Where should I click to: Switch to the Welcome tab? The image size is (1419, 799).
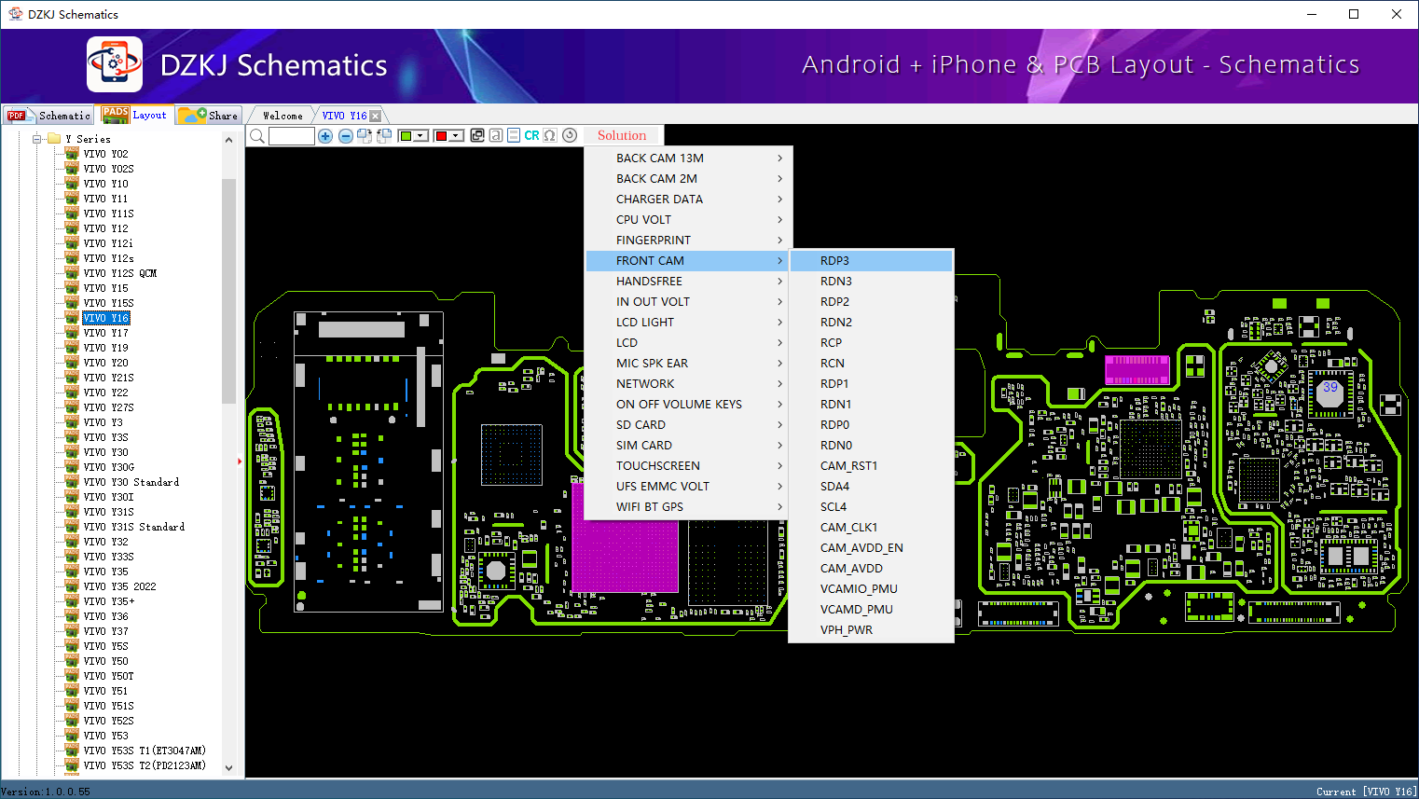pos(282,116)
